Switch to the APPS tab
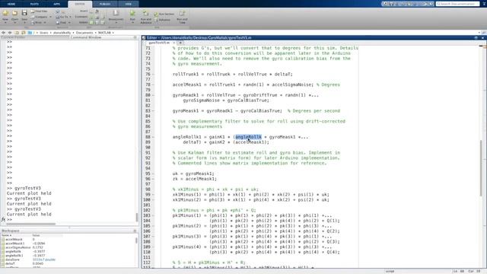 (x=56, y=4)
